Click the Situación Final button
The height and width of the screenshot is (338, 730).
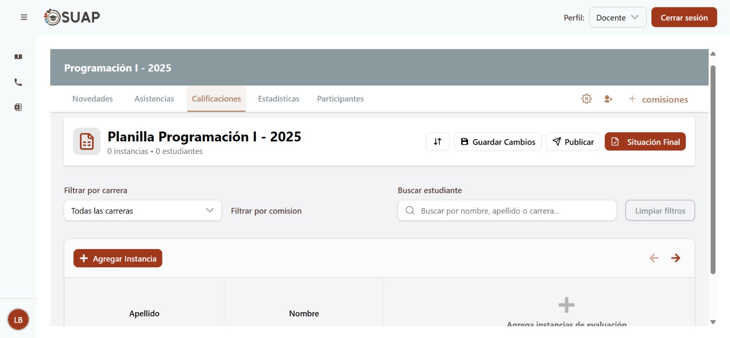click(x=645, y=142)
